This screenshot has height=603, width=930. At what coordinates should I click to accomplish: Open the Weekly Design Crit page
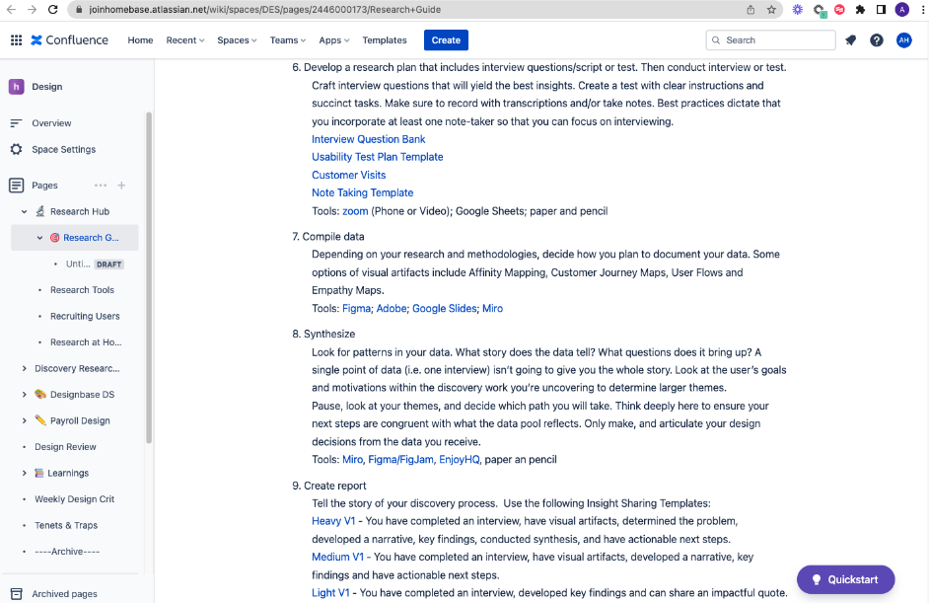tap(75, 499)
